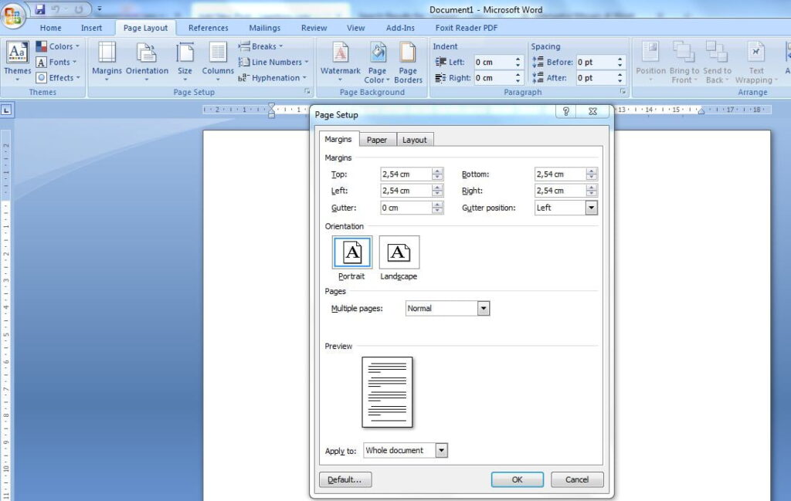Click Spacing After field in ribbon
The width and height of the screenshot is (791, 501).
pos(596,78)
